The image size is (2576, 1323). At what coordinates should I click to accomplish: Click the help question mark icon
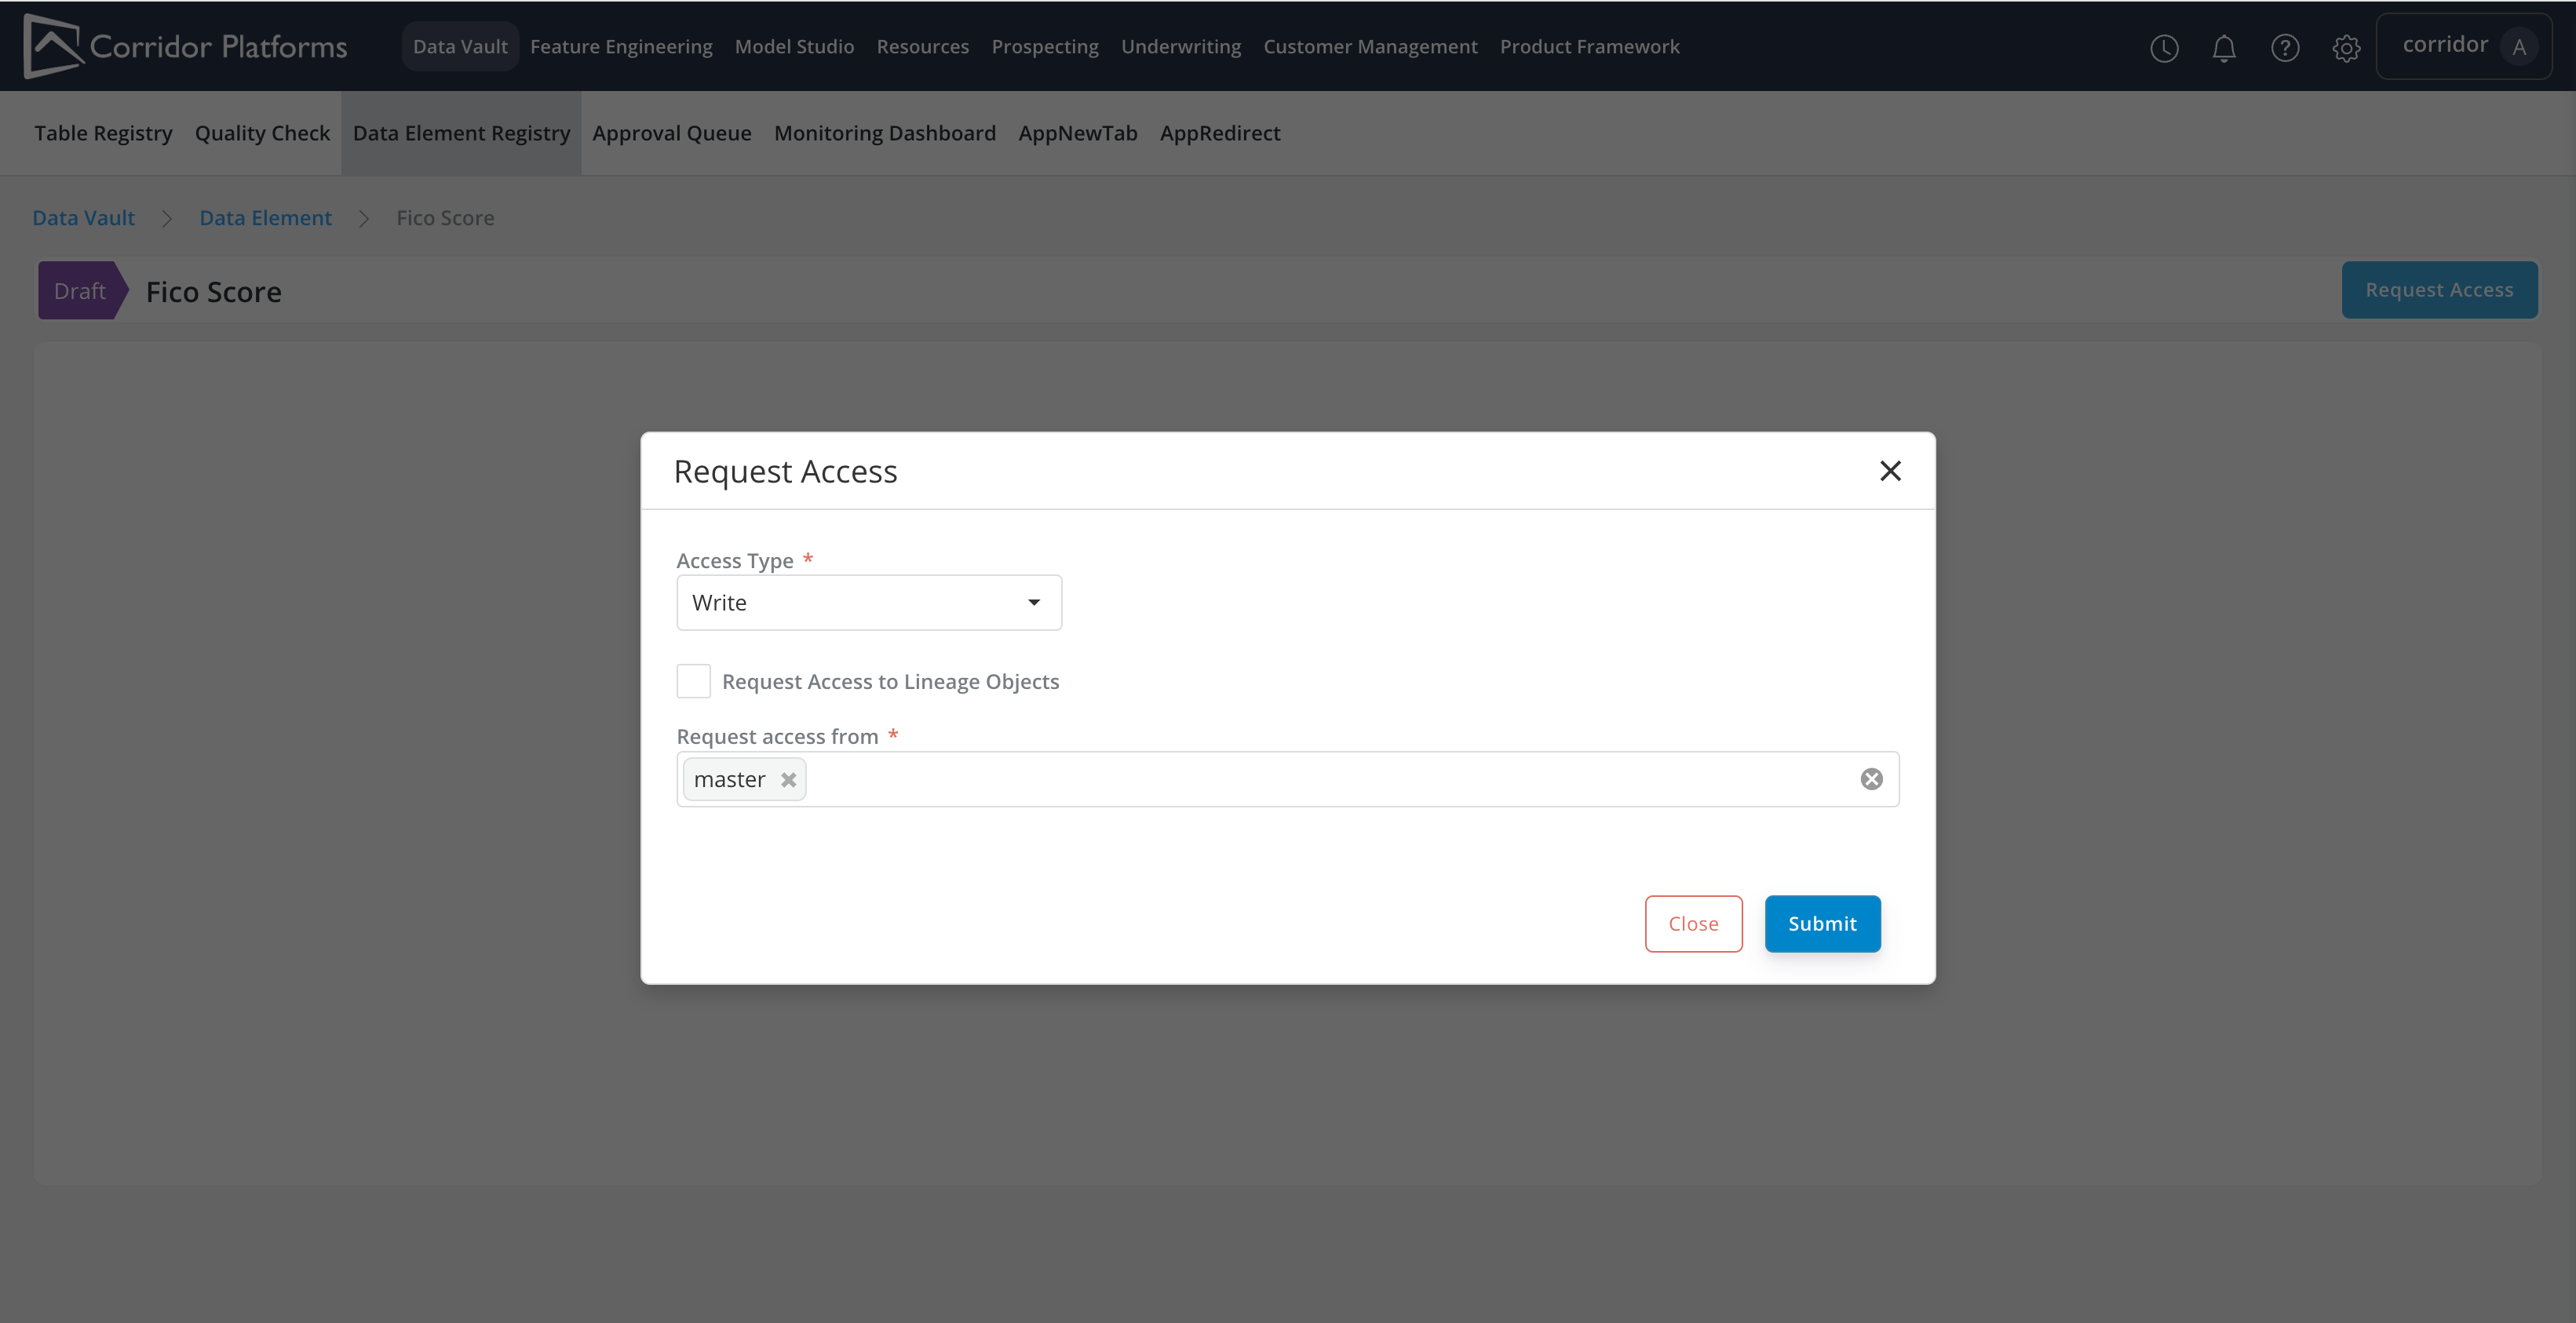(2285, 48)
